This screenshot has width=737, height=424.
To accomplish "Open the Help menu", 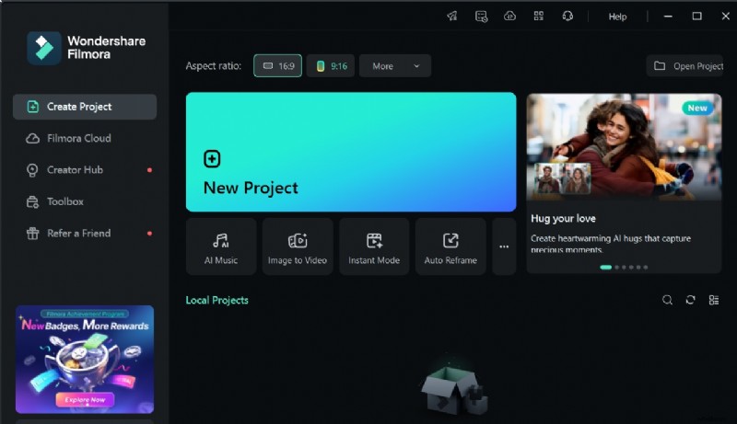I will [x=617, y=17].
